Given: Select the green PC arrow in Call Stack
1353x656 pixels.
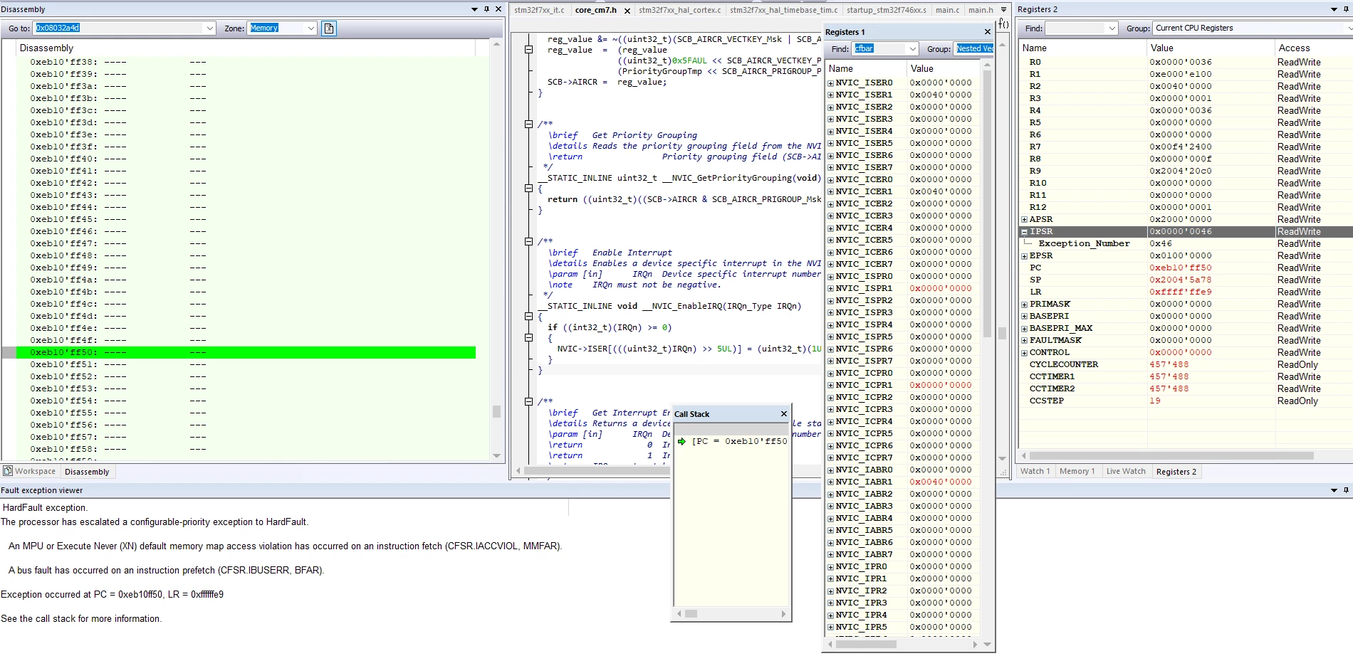Looking at the screenshot, I should (x=681, y=441).
